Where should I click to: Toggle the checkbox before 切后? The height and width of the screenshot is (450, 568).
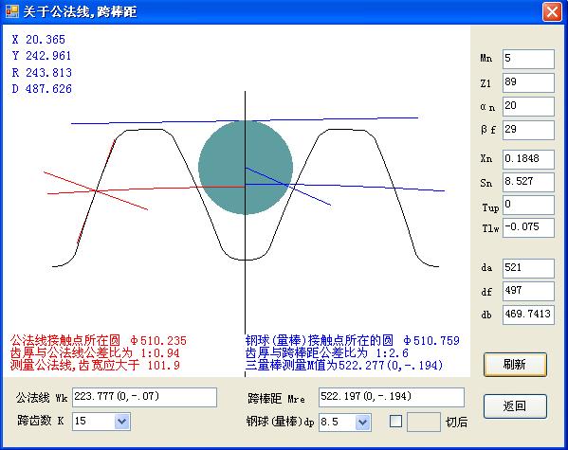point(395,421)
